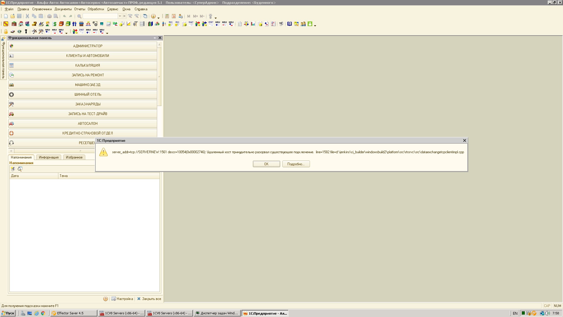
Task: Open Документы menu
Action: (63, 9)
